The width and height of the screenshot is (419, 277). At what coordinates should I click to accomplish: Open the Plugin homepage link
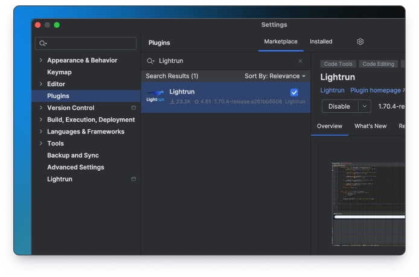tap(376, 91)
